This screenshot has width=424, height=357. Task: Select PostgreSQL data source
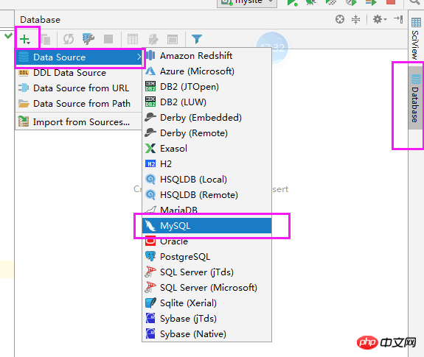[207, 257]
